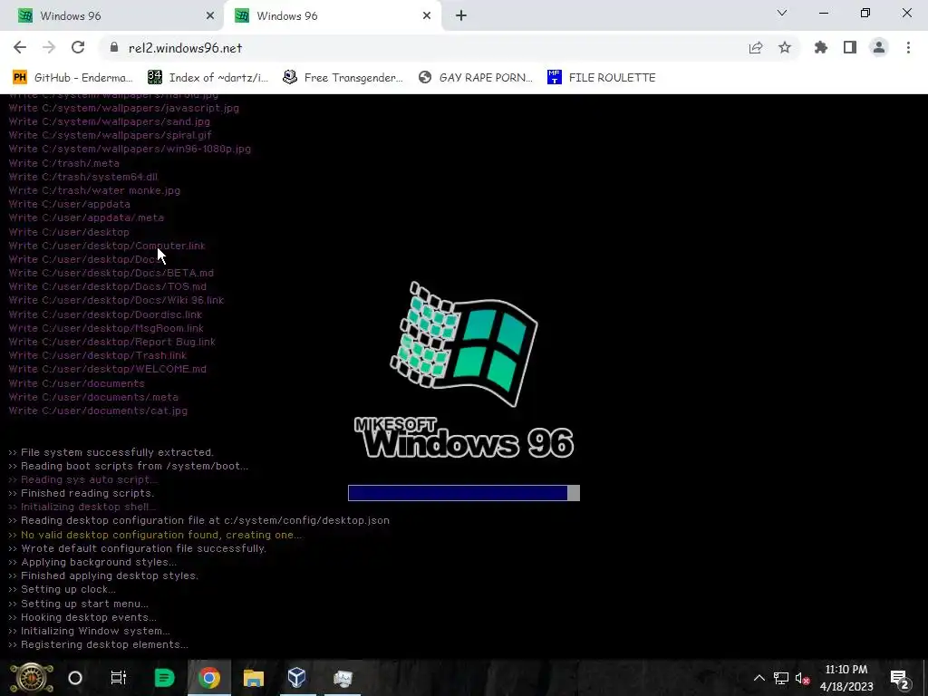Open File Explorer from the taskbar
The image size is (928, 696).
click(x=254, y=678)
